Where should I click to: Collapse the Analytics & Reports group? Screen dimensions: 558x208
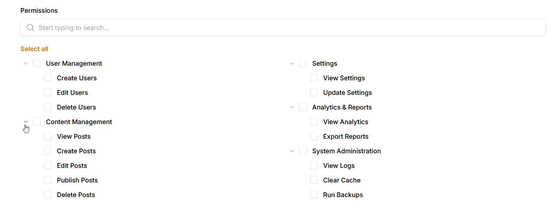pos(292,107)
